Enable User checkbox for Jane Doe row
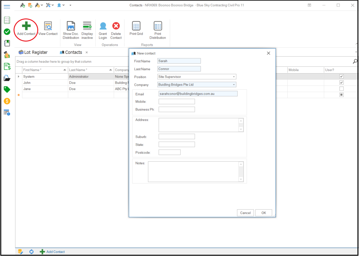359x256 pixels. 341,89
